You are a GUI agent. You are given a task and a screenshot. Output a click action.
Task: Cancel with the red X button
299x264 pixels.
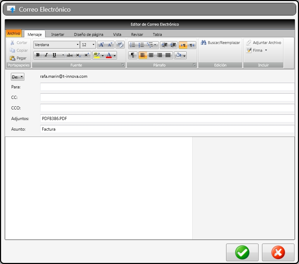(278, 252)
